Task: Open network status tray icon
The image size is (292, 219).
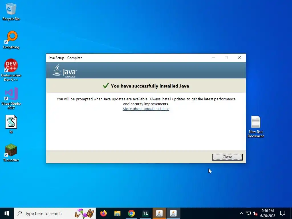Action: (x=248, y=213)
